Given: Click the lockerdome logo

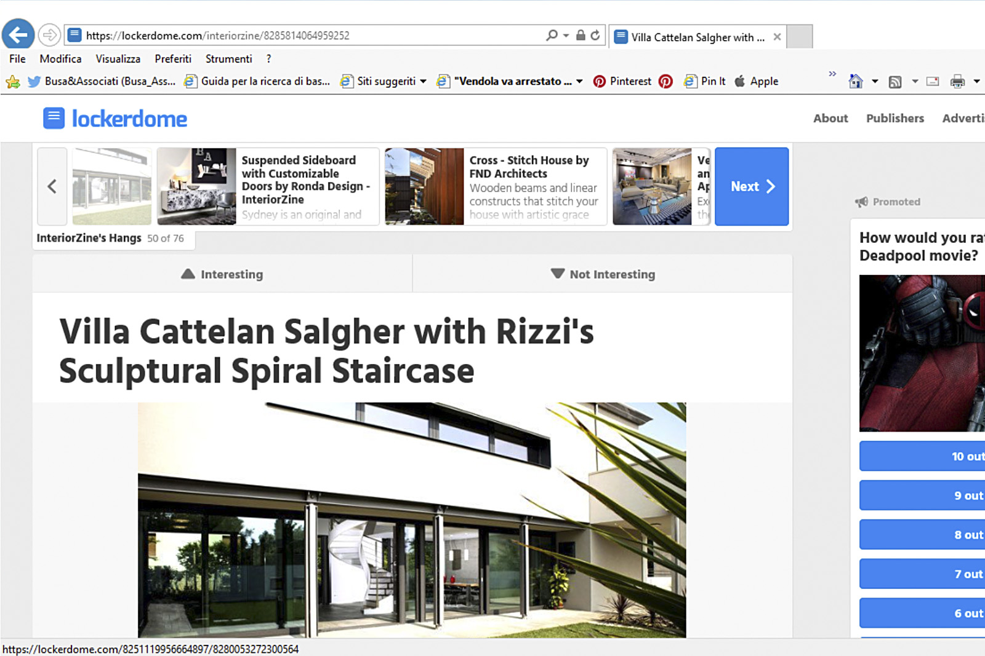Looking at the screenshot, I should pyautogui.click(x=115, y=119).
